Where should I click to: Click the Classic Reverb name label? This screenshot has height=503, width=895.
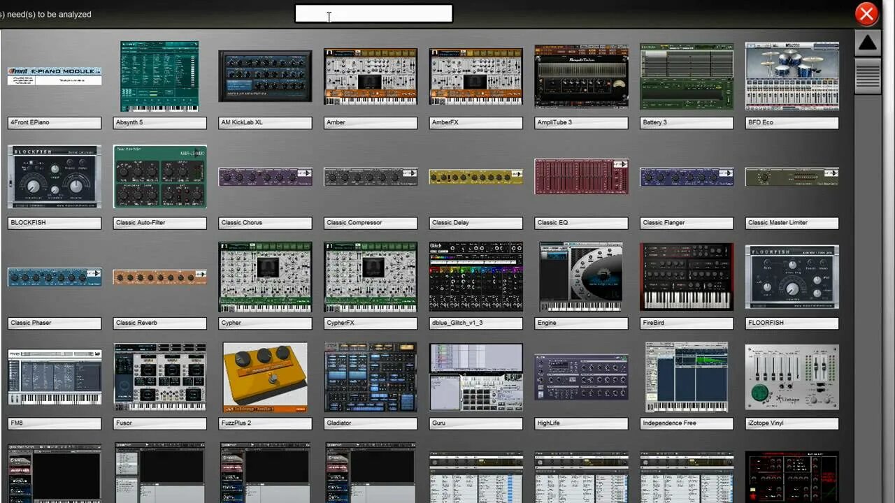click(x=159, y=323)
